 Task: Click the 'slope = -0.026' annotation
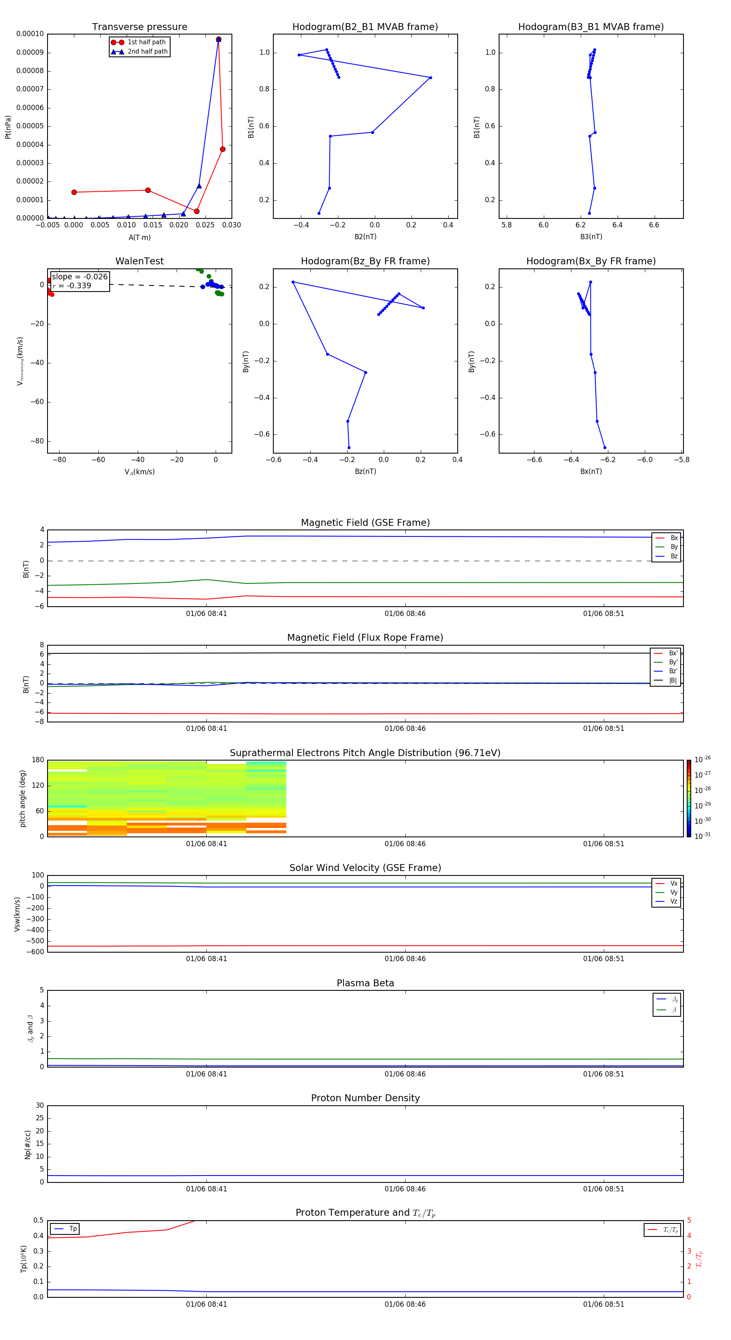click(x=80, y=277)
